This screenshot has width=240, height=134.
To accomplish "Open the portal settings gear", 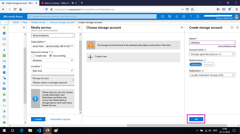I will [x=184, y=17].
